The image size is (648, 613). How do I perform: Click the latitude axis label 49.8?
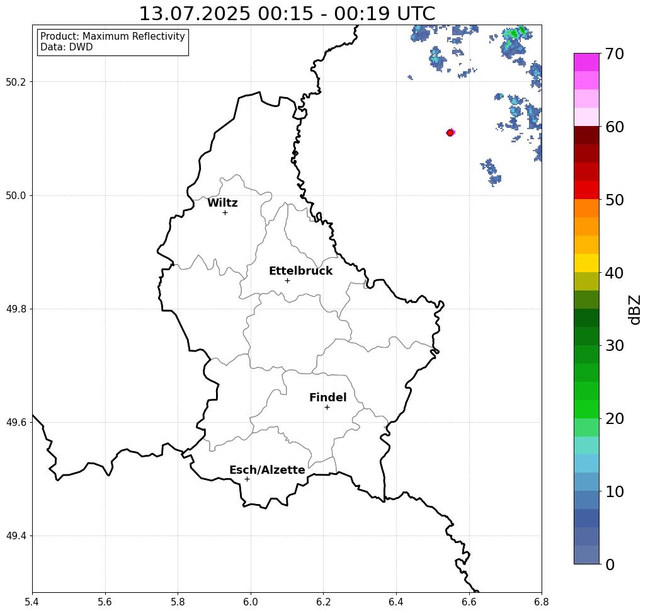coord(16,309)
